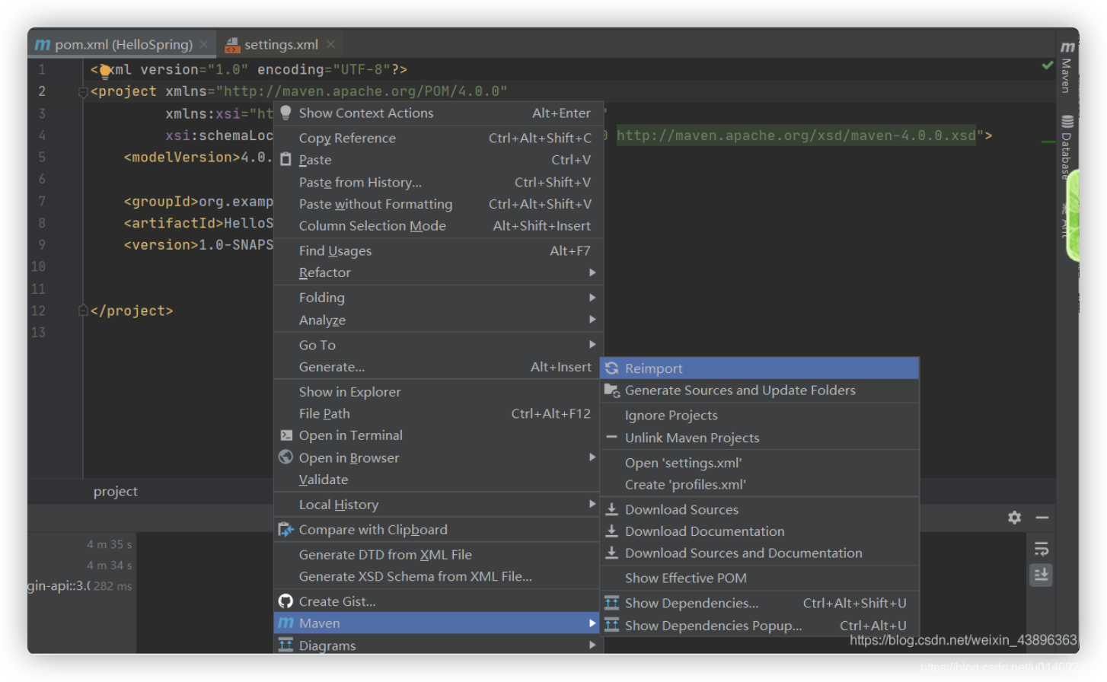Click the scroll to end icon

coord(1042,575)
